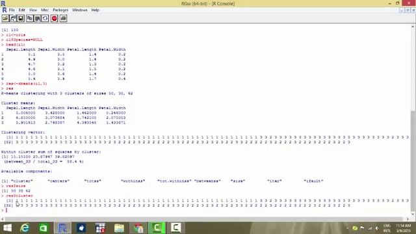
Task: Place the cursor at the console input prompt
Action: coord(6,210)
